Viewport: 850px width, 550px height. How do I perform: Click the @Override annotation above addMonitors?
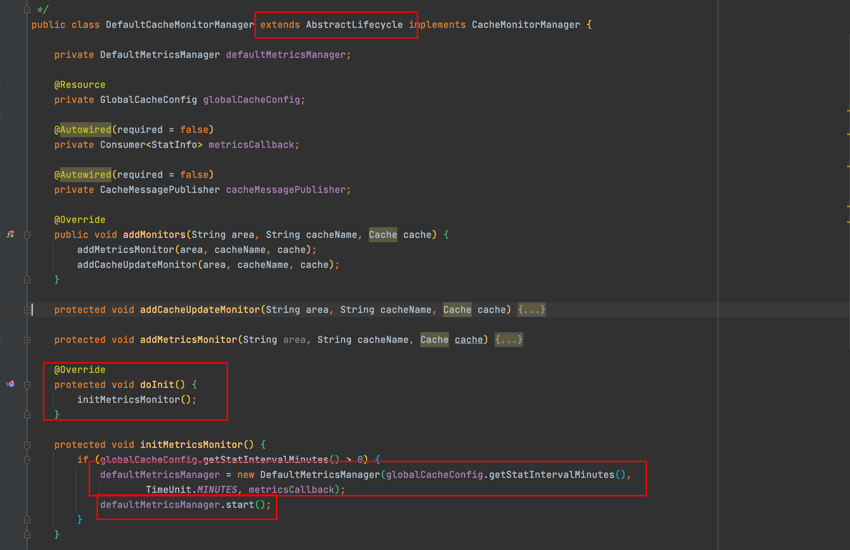[80, 220]
